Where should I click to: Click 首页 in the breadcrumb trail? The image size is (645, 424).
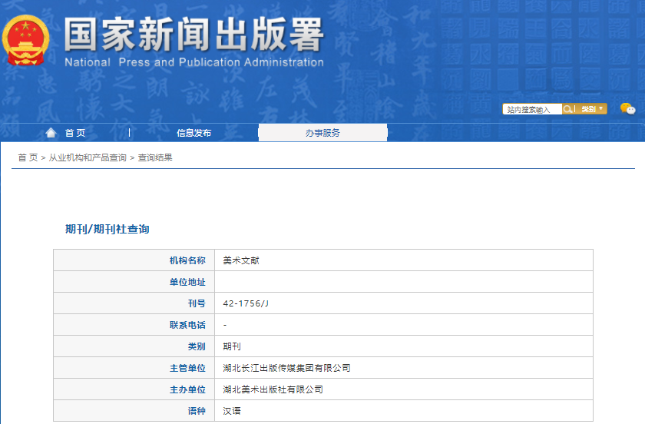click(28, 157)
